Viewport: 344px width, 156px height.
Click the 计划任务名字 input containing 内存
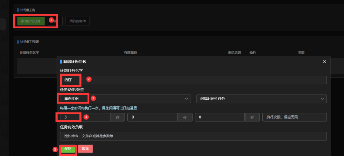coord(193,80)
